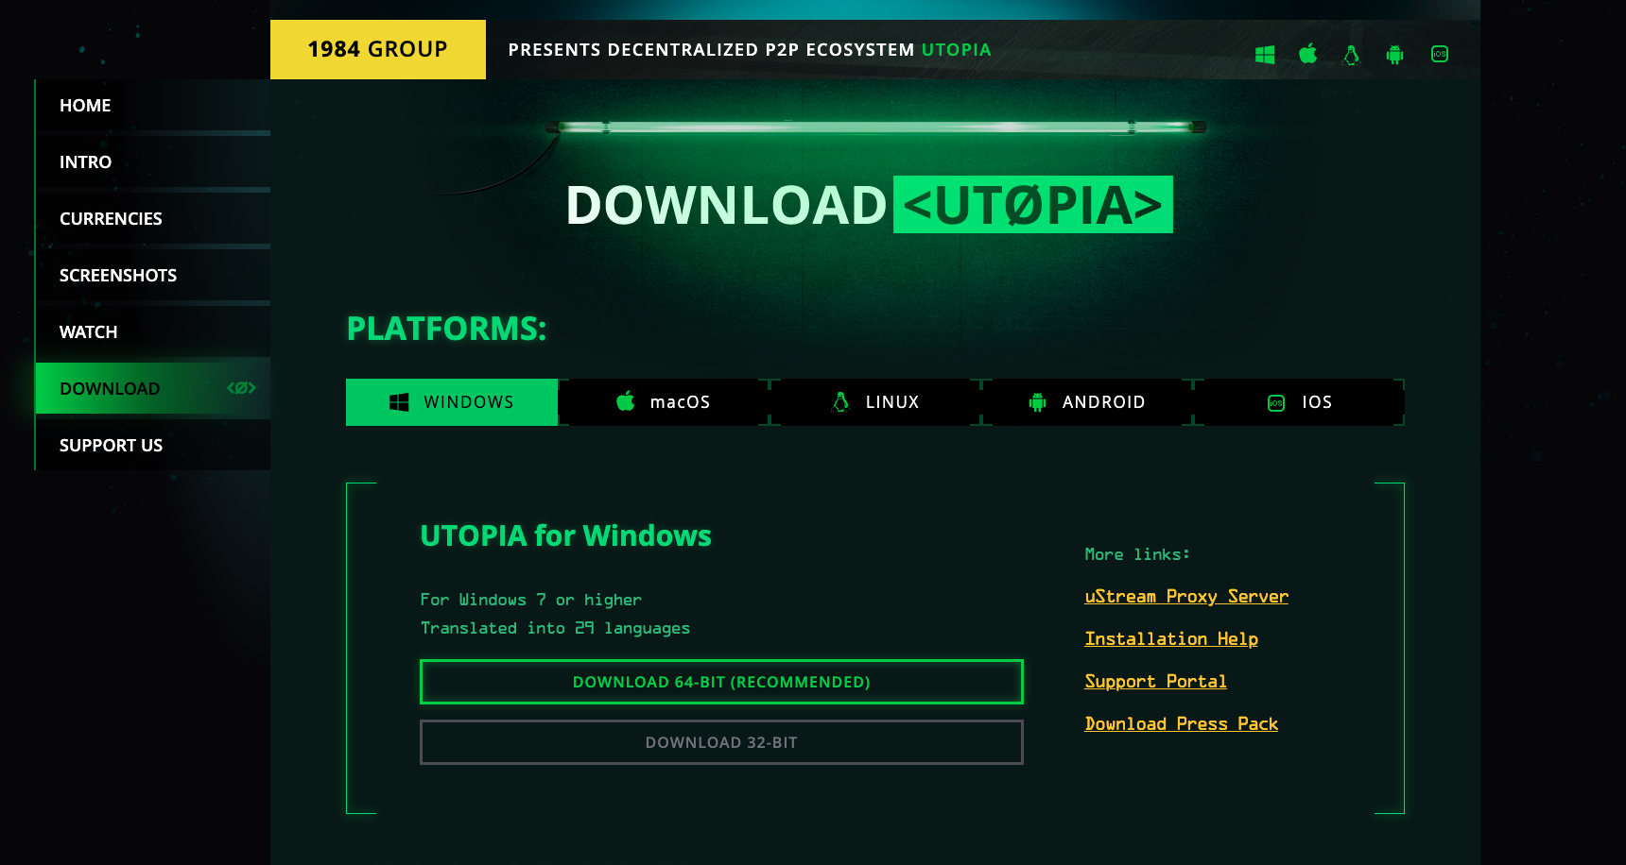Switch to the LINUX platform tab
The image size is (1626, 865).
[875, 402]
